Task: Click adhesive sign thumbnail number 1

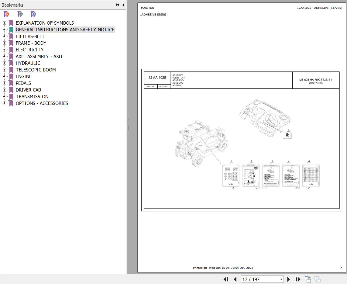Action: click(231, 176)
